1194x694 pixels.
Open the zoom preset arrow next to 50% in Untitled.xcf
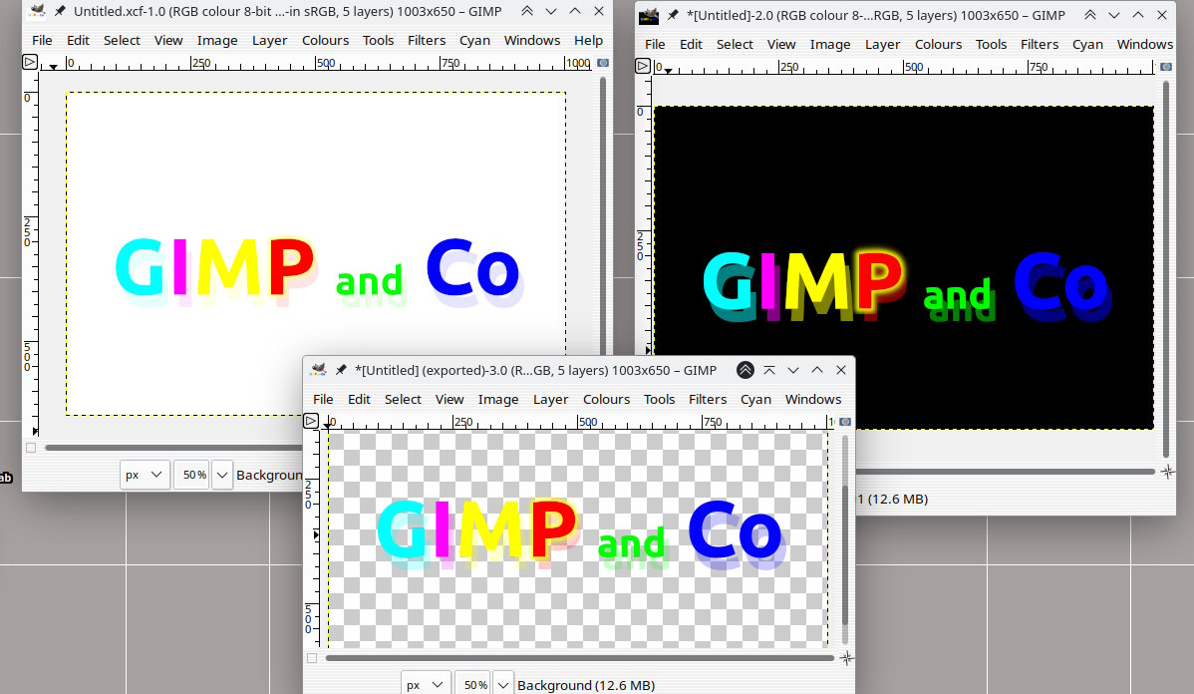pyautogui.click(x=221, y=475)
